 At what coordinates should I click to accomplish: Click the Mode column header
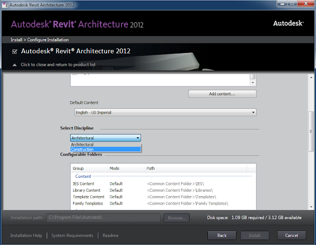126,168
